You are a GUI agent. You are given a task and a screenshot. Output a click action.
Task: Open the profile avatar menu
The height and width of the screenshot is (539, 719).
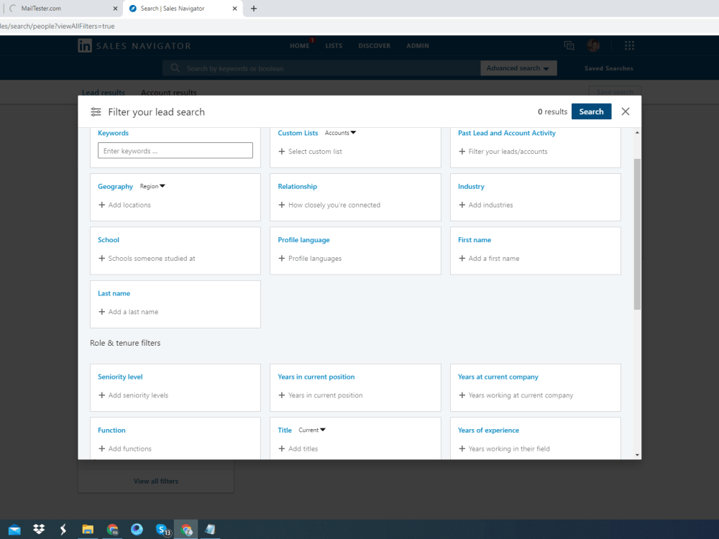point(593,45)
